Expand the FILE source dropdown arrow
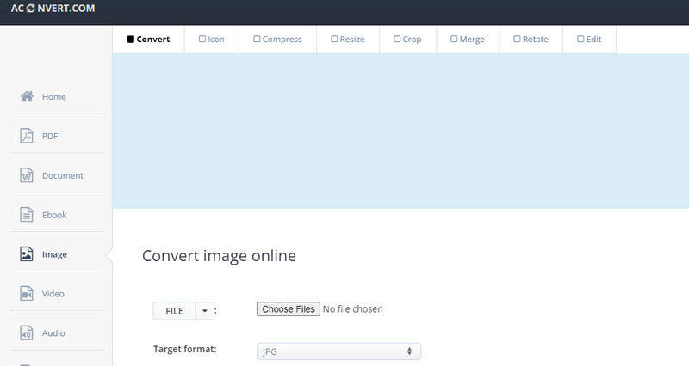 [x=205, y=311]
